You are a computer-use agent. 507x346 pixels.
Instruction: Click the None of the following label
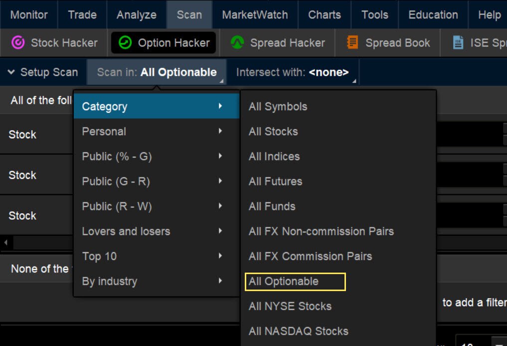[x=40, y=269]
